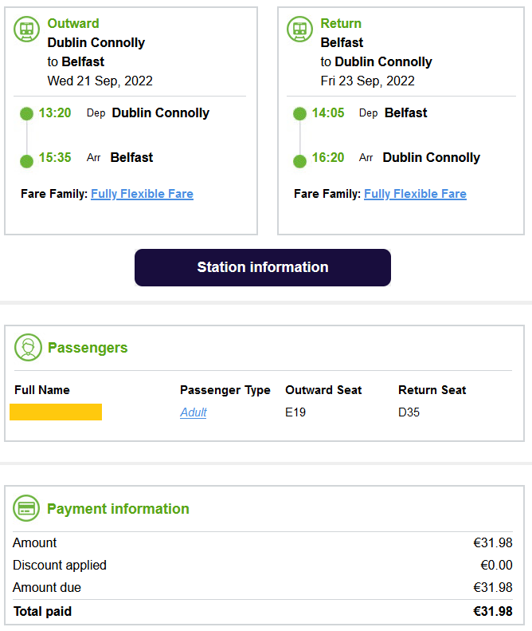Image resolution: width=532 pixels, height=631 pixels.
Task: Click the outward 13:20 departure dot
Action: click(26, 113)
